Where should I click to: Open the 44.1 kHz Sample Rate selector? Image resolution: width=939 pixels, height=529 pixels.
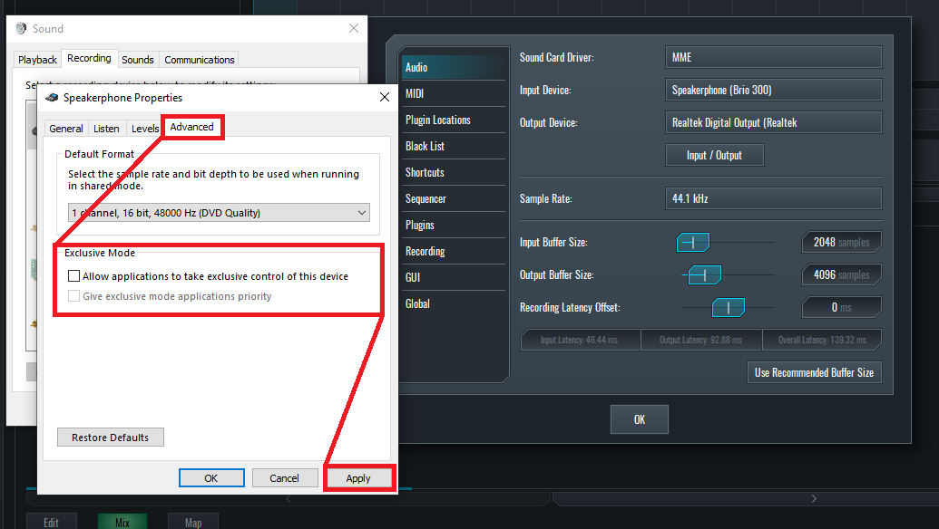pyautogui.click(x=773, y=198)
